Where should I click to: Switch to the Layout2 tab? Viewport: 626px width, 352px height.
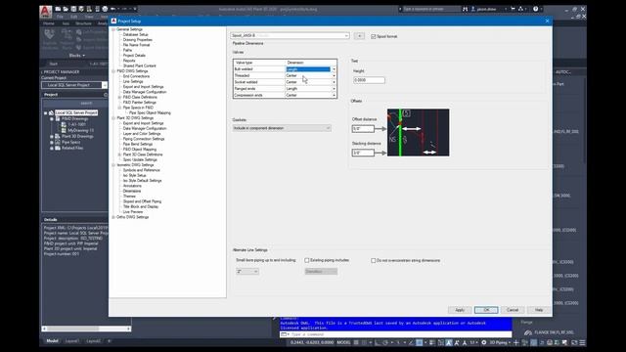tap(94, 341)
